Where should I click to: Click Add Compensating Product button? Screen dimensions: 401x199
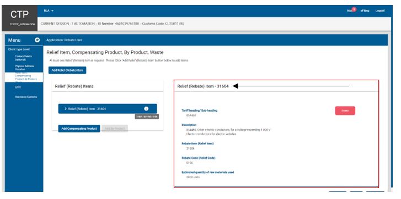tap(79, 129)
